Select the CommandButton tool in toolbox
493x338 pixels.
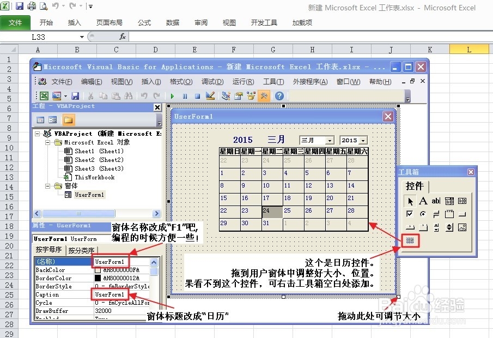462,214
